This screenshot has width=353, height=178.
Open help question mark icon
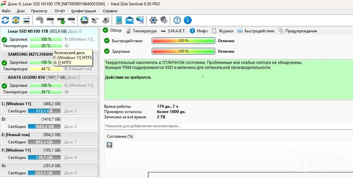pyautogui.click(x=177, y=20)
